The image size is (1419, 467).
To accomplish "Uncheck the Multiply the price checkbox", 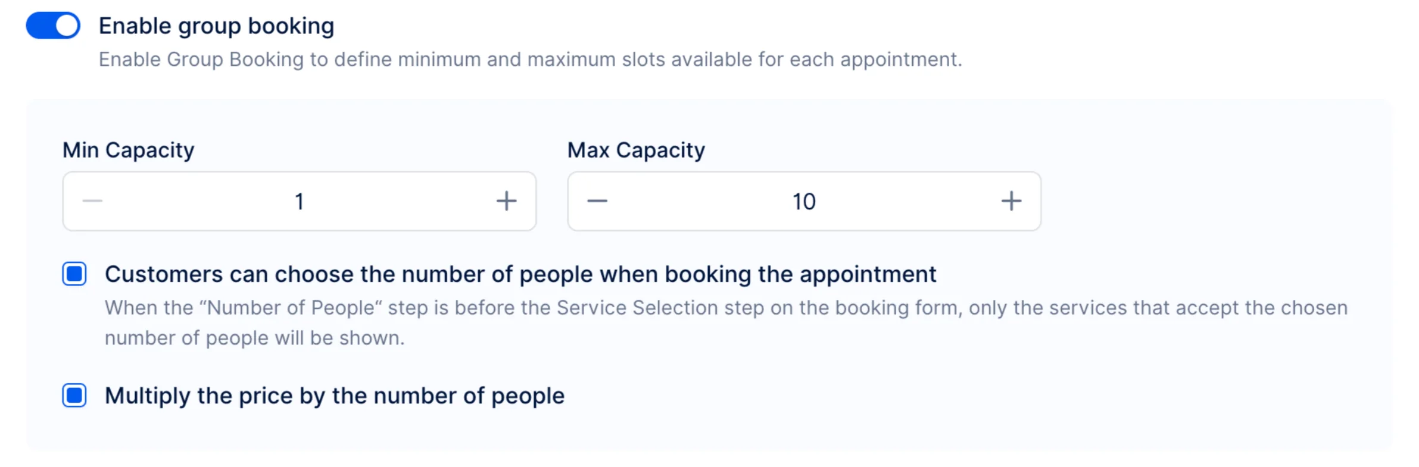I will (x=74, y=396).
